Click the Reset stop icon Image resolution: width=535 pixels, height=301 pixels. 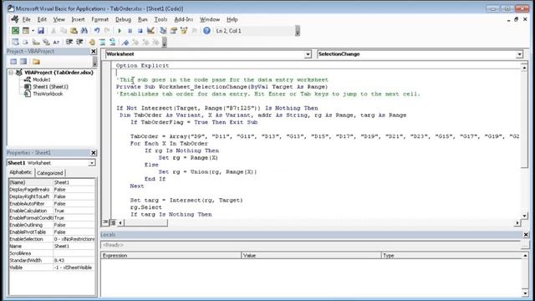[140, 31]
